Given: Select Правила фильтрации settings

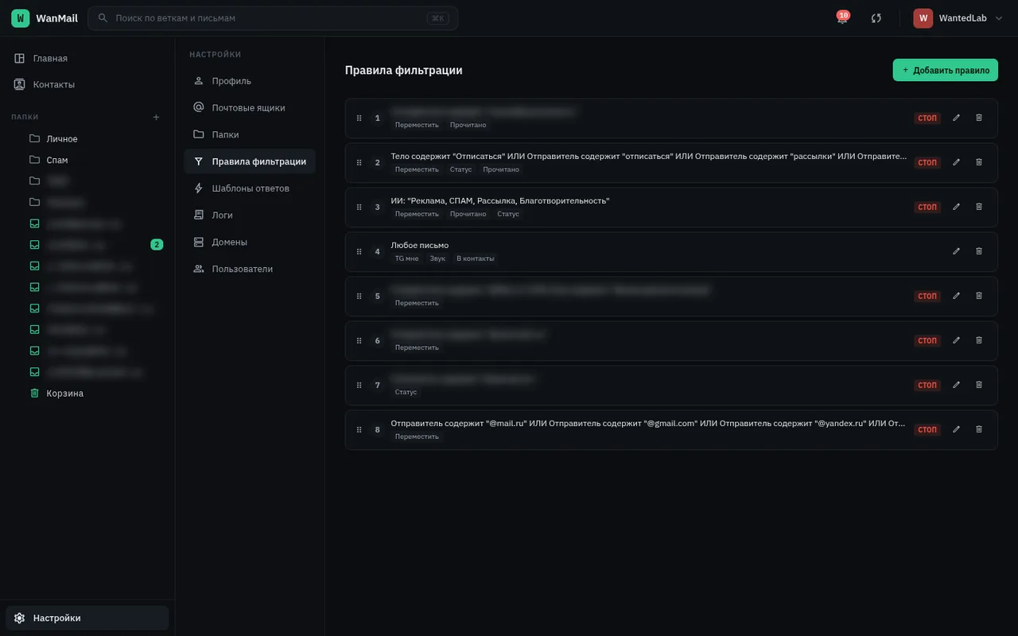Looking at the screenshot, I should pos(250,161).
